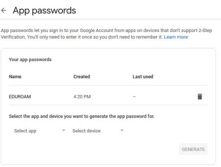This screenshot has width=221, height=167.
Task: Click the words Google Account in description
Action: click(97, 31)
